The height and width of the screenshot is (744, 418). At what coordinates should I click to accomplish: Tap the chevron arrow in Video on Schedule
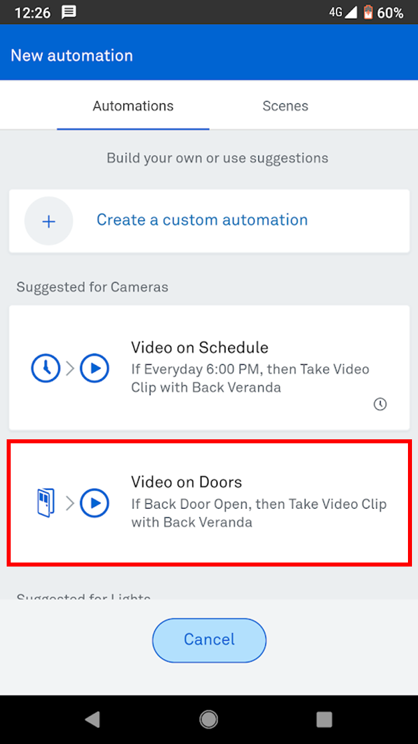tap(70, 368)
